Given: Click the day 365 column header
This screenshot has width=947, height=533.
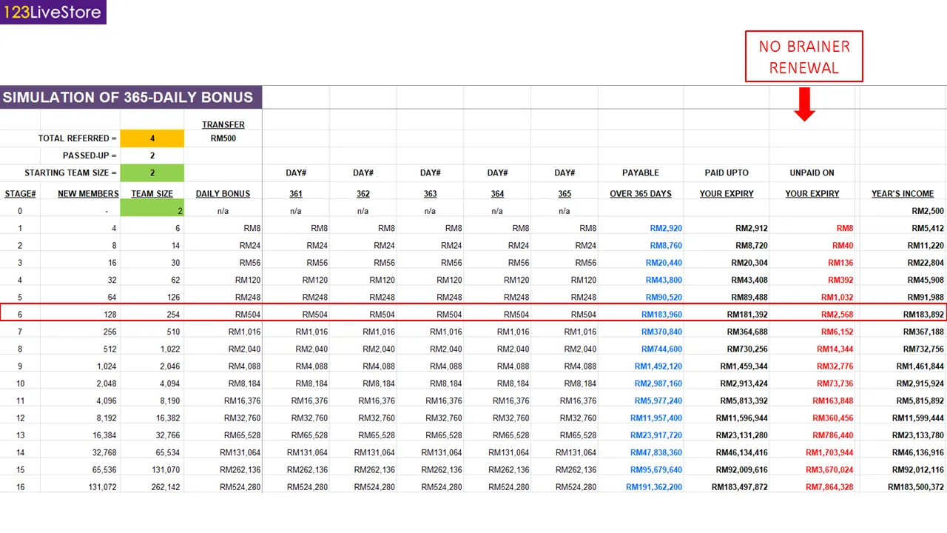Looking at the screenshot, I should click(x=565, y=194).
